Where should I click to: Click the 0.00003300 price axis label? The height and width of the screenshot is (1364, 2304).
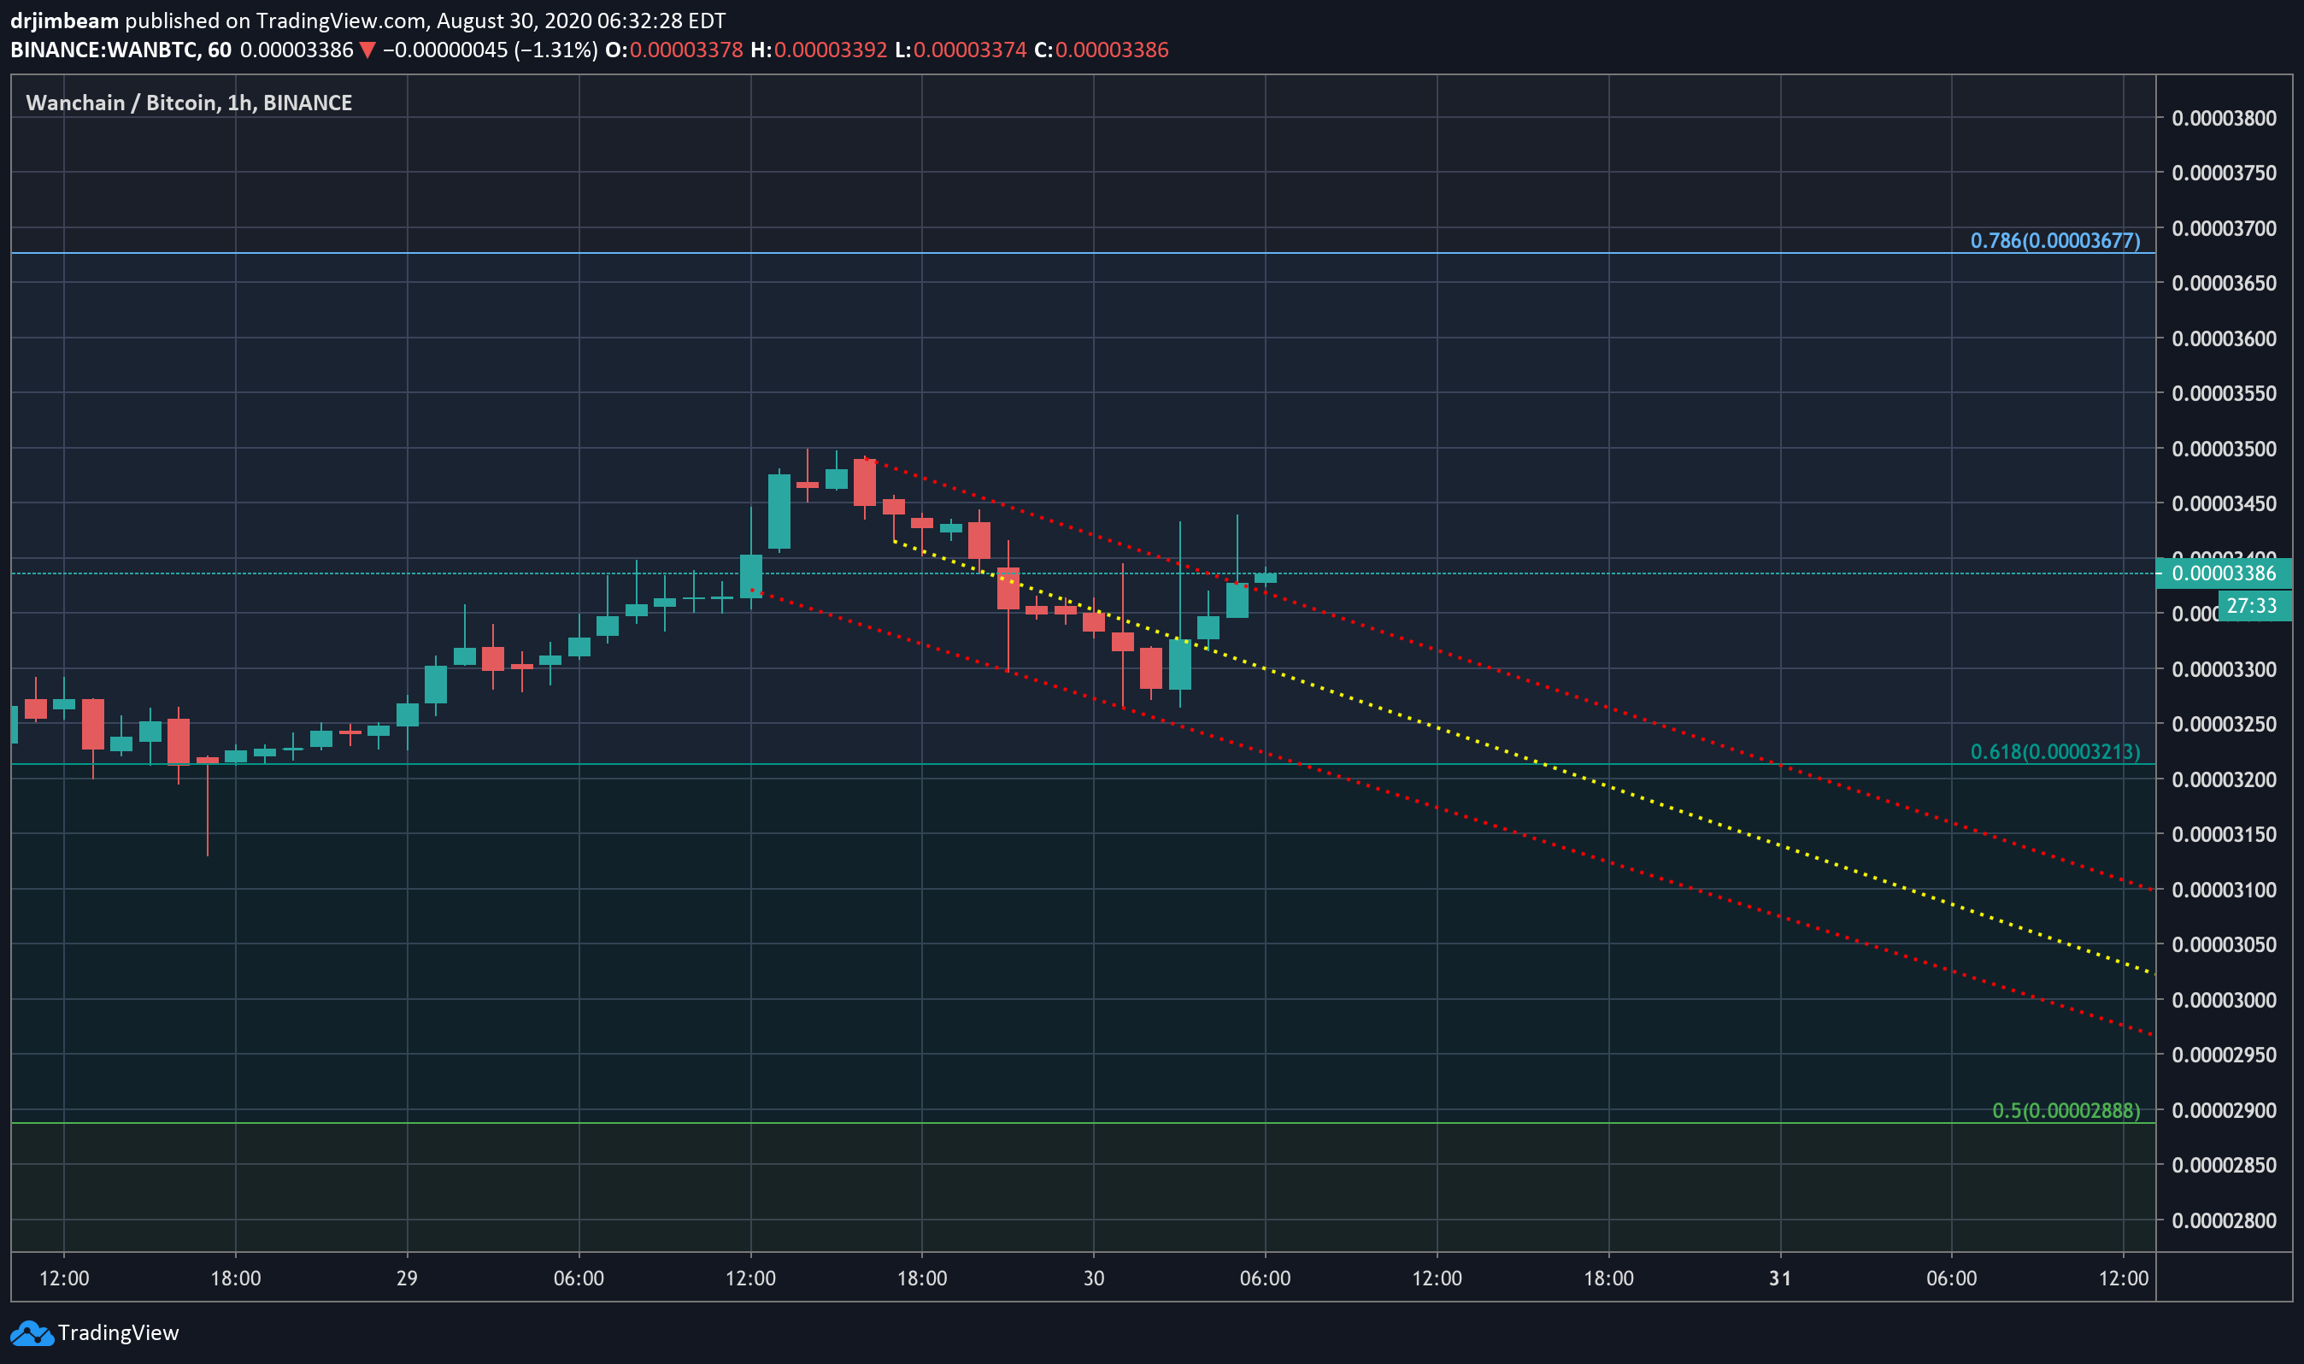point(2224,669)
